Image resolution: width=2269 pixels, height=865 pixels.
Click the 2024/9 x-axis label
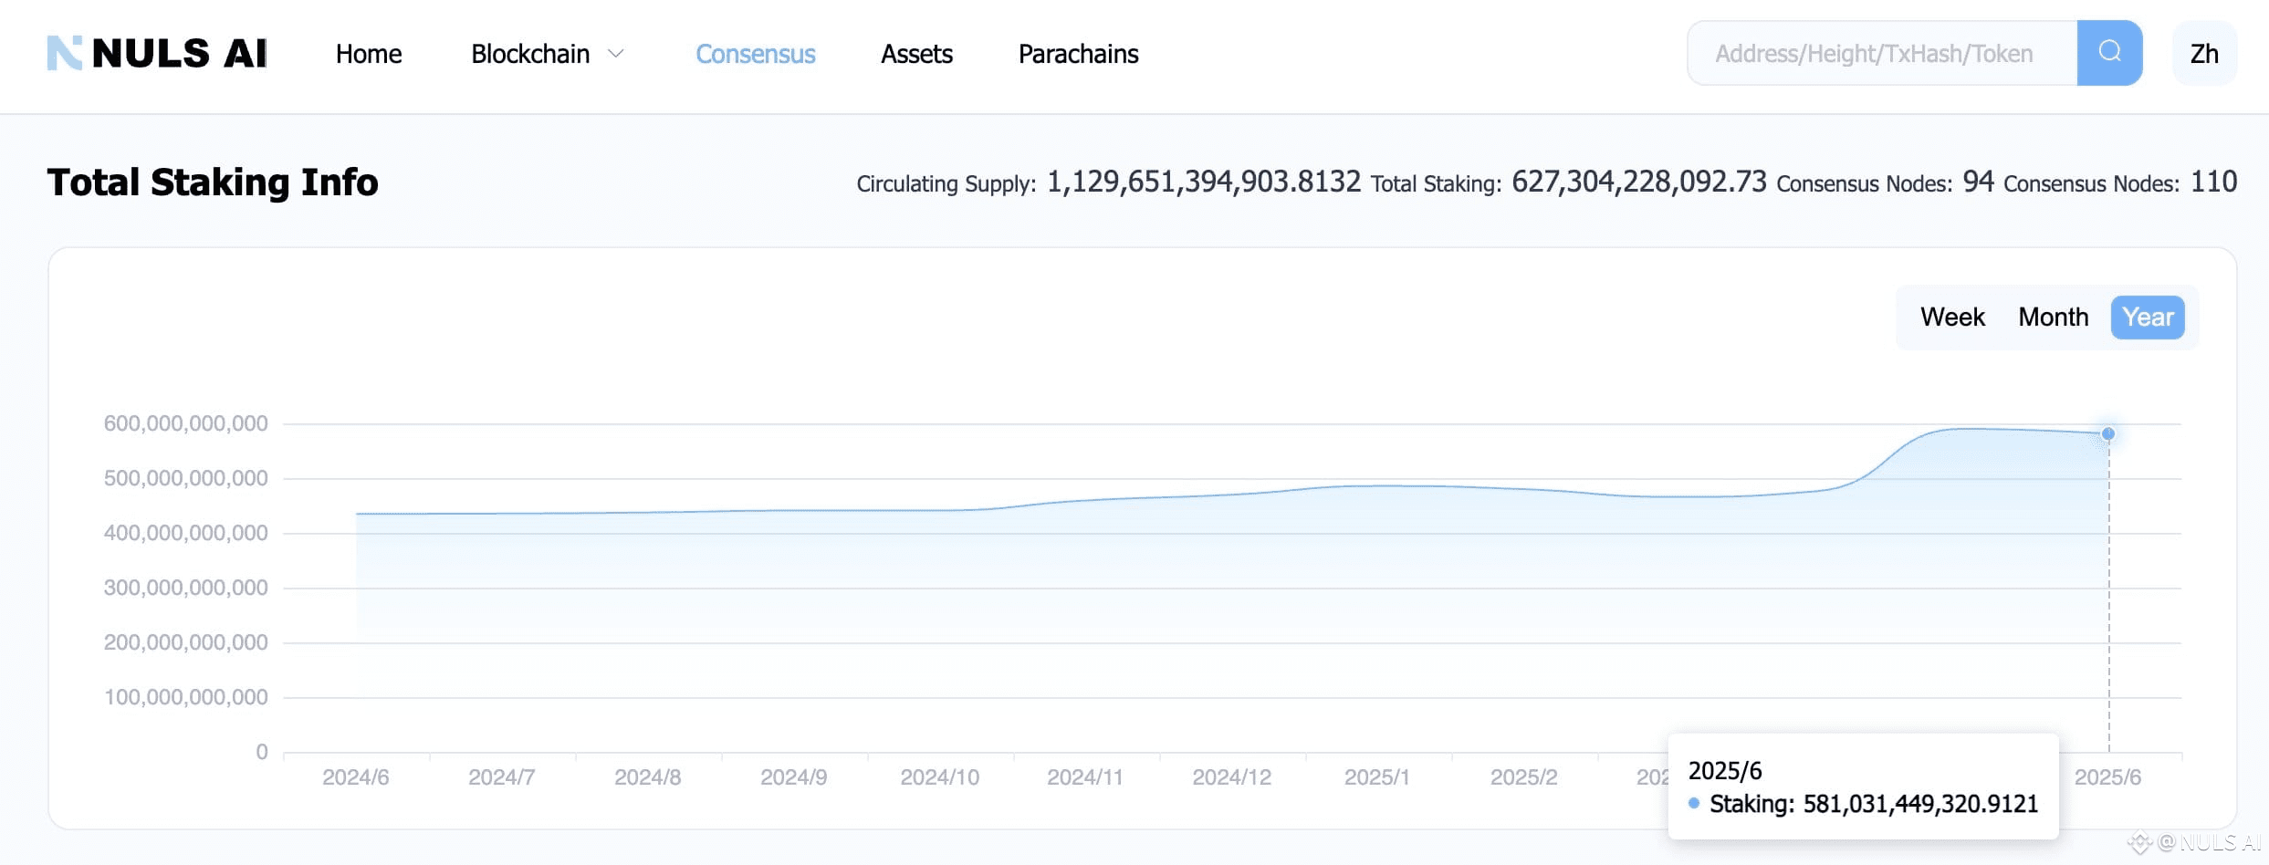click(794, 777)
